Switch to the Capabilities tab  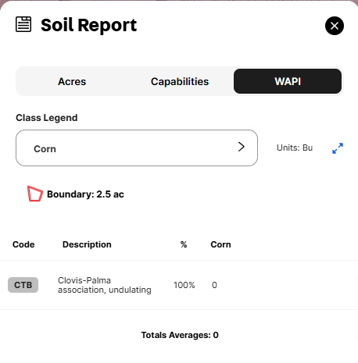click(x=180, y=81)
